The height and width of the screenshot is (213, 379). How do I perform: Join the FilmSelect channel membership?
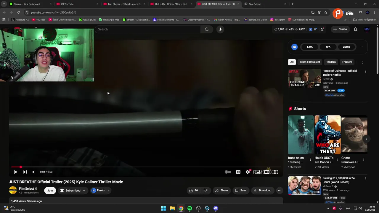50,191
